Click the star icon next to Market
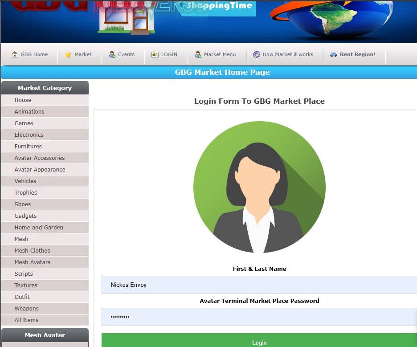Image resolution: width=417 pixels, height=347 pixels. click(68, 54)
